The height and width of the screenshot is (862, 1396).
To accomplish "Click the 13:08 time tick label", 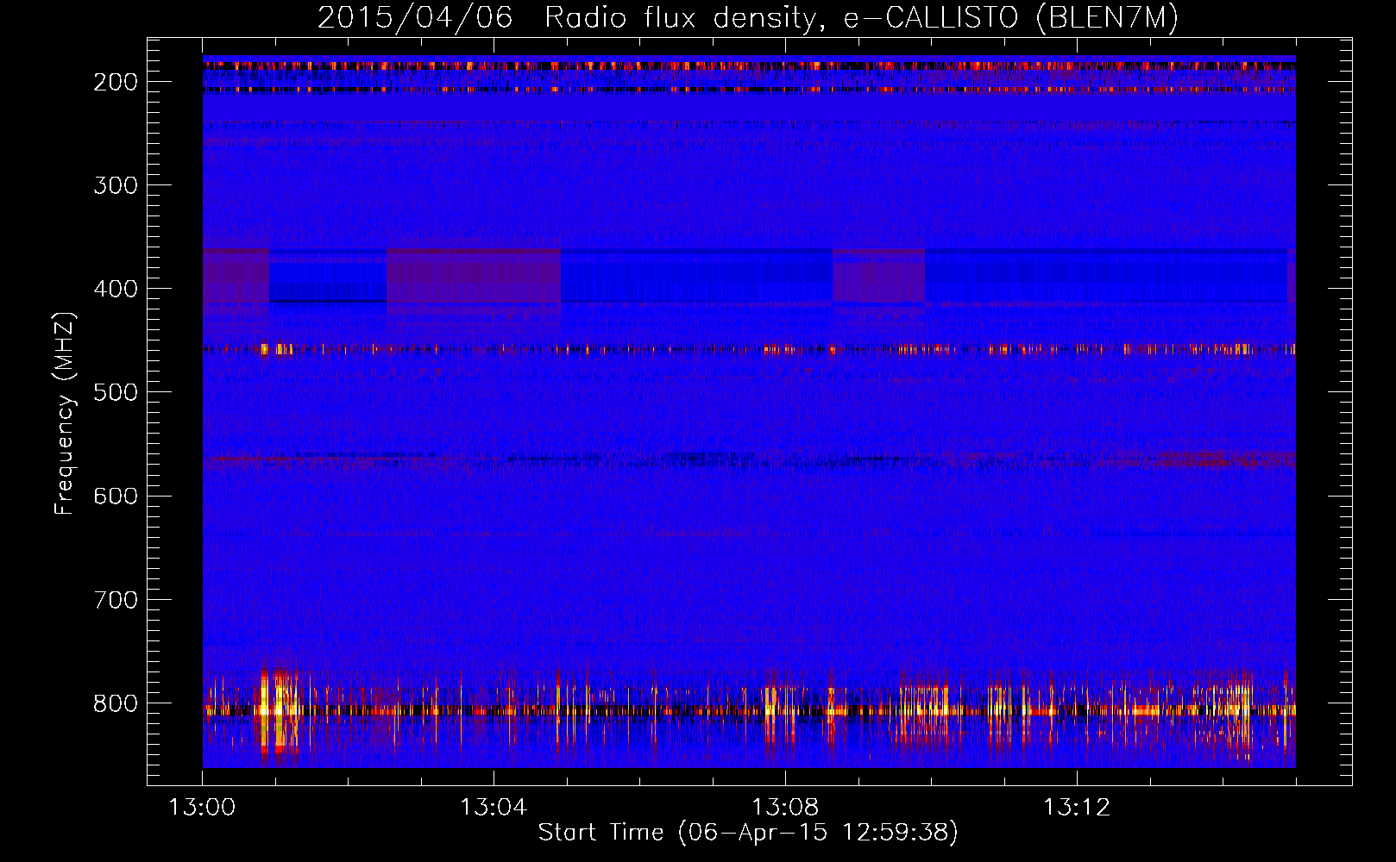I will [785, 808].
